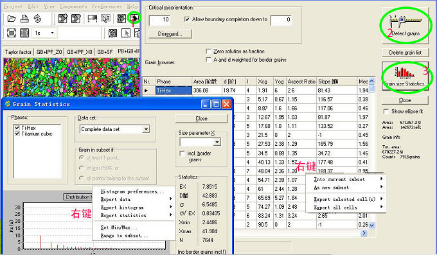Click the full extent zoom icon
The height and width of the screenshot is (255, 437).
[x=24, y=33]
